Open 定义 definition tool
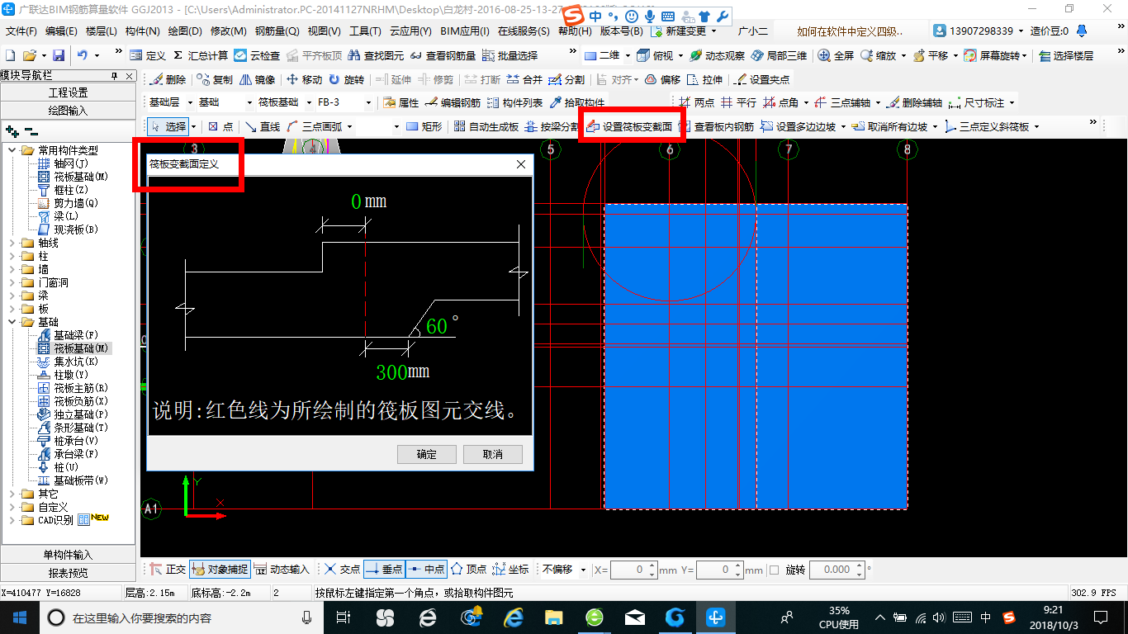The height and width of the screenshot is (634, 1128). click(149, 55)
